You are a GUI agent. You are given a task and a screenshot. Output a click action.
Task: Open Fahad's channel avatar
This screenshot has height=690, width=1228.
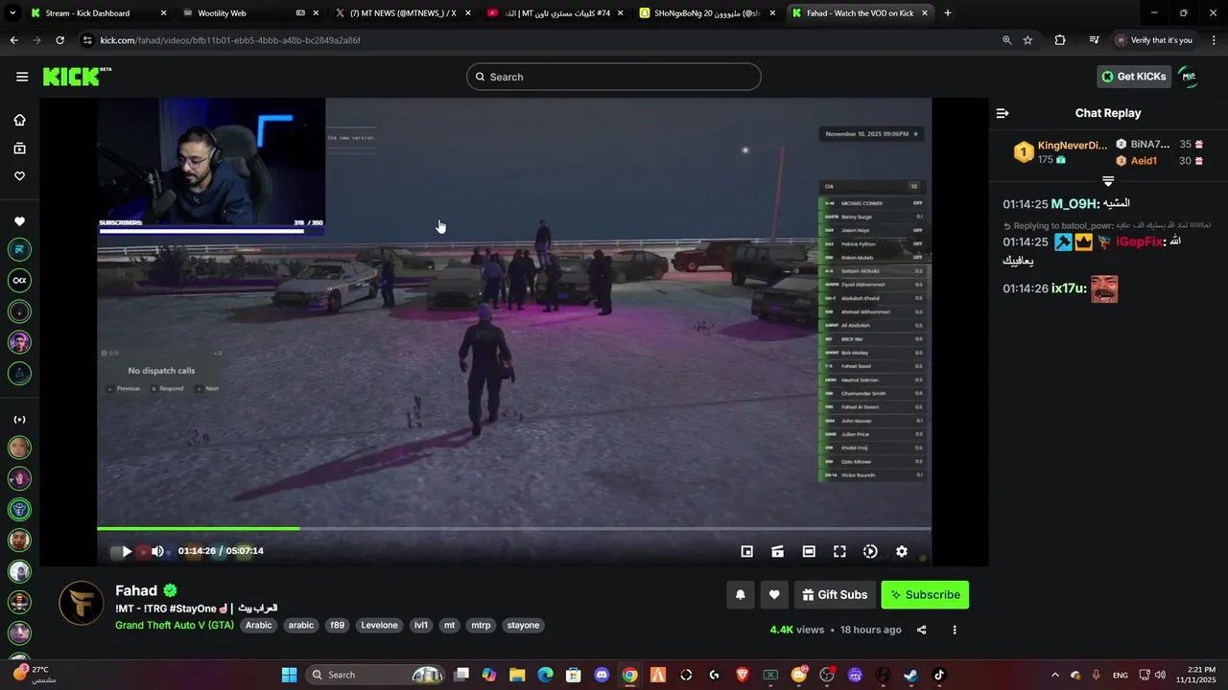pyautogui.click(x=82, y=604)
